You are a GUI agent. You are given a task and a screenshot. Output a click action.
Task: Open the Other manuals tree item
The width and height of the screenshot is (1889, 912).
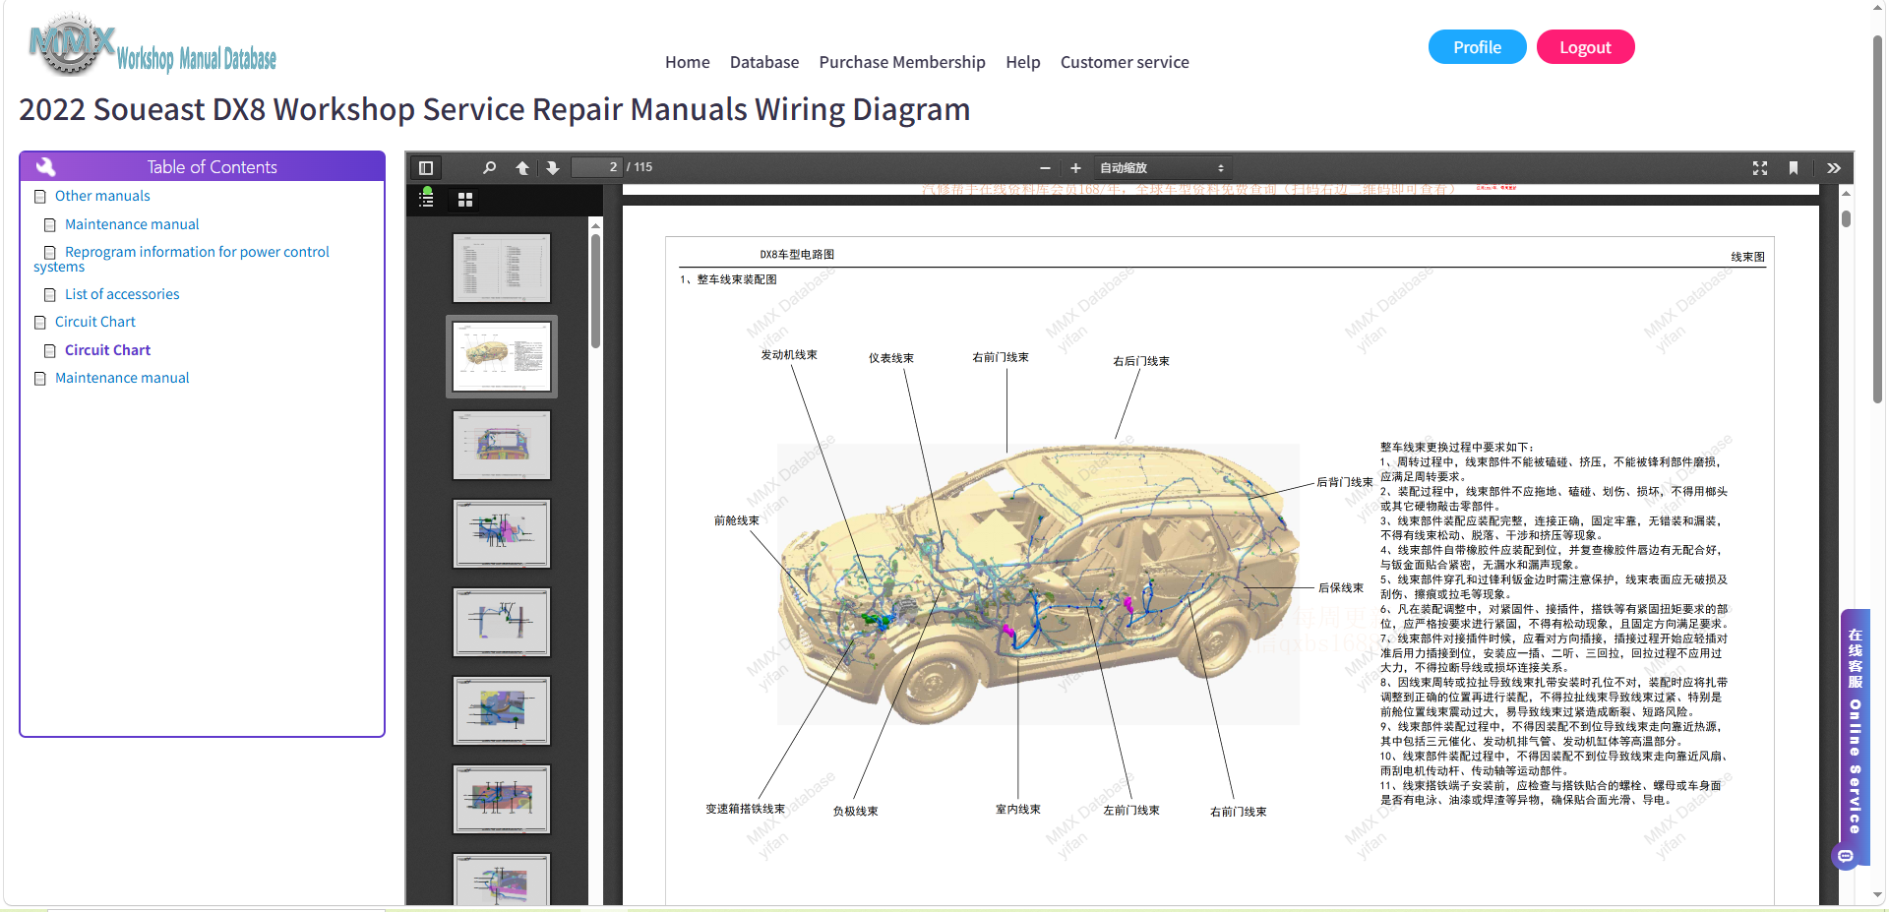pos(102,196)
